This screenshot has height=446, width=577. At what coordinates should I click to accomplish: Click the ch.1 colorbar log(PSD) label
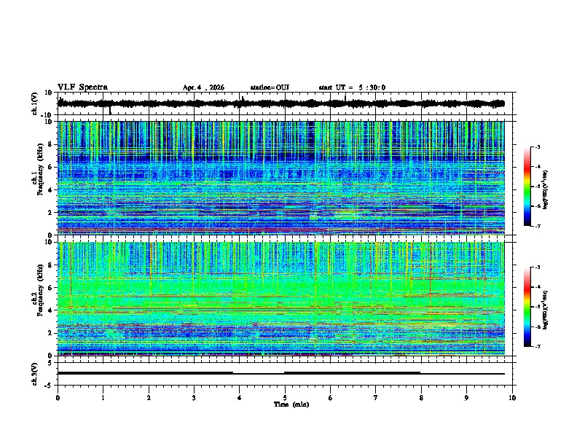pos(545,190)
